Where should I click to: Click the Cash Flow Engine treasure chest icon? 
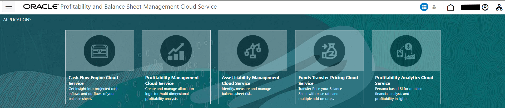pyautogui.click(x=100, y=51)
